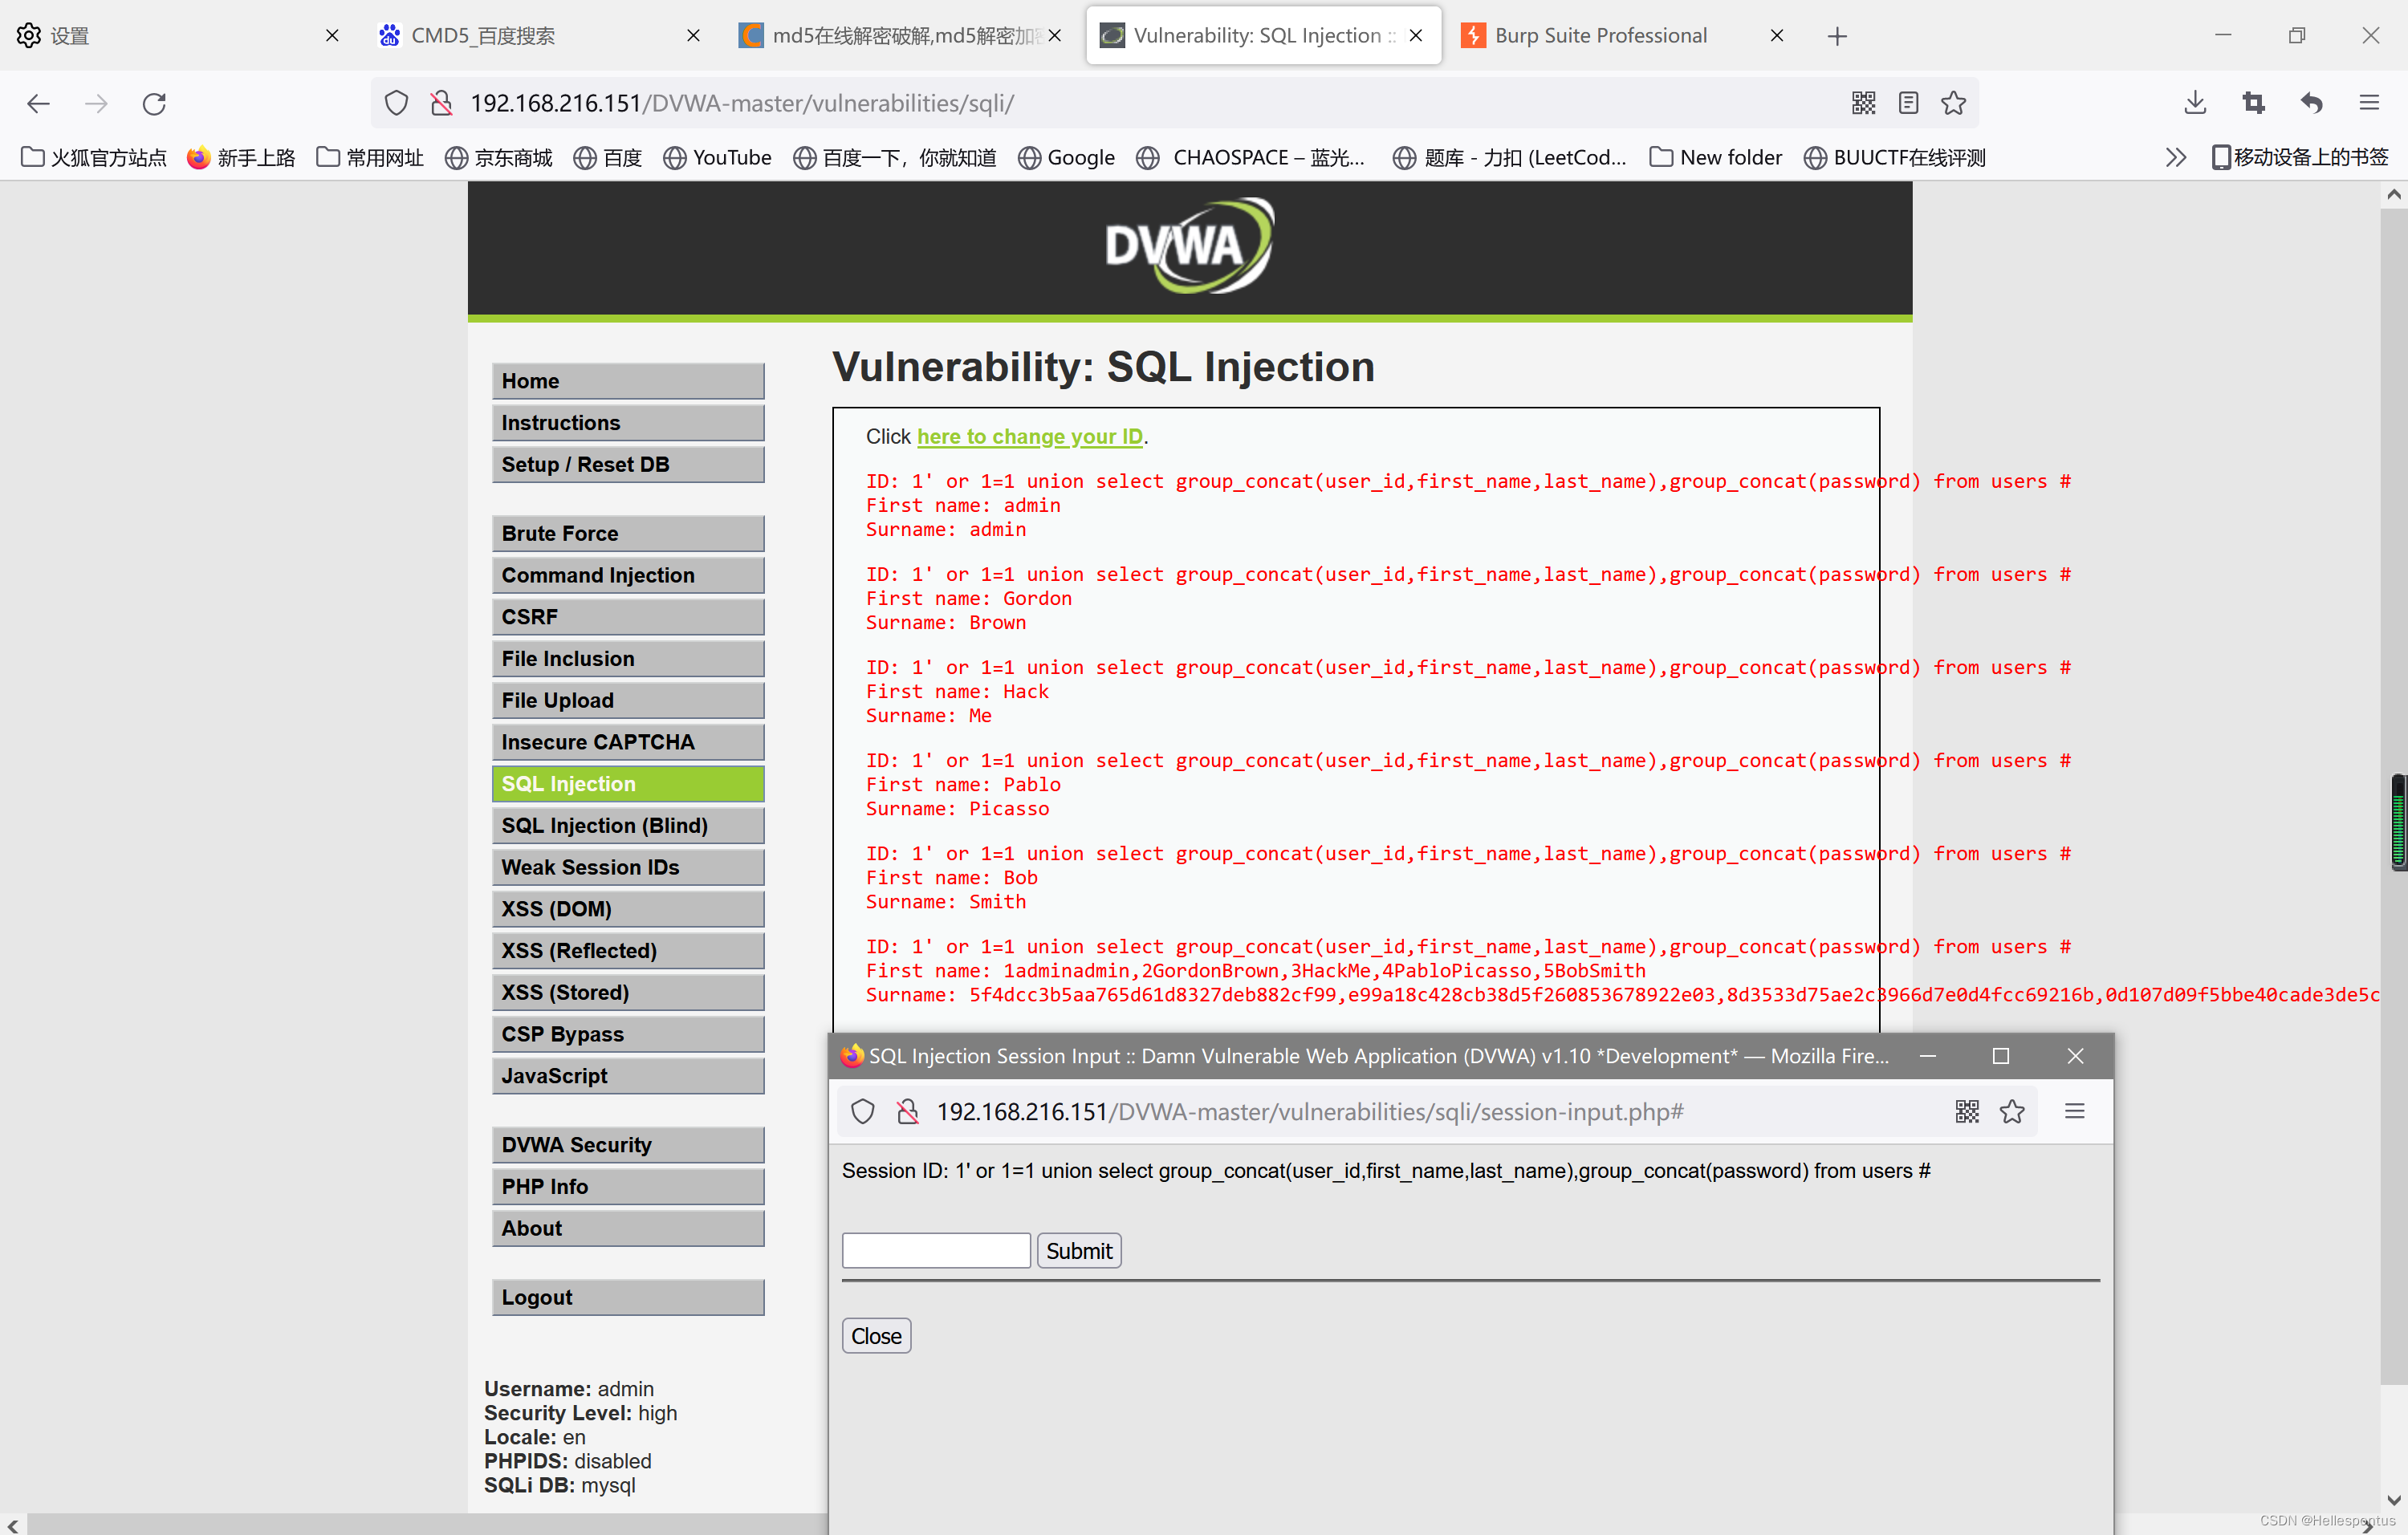Select the Vulnerability: SQL Injection tab
The image size is (2408, 1535).
pyautogui.click(x=1264, y=36)
